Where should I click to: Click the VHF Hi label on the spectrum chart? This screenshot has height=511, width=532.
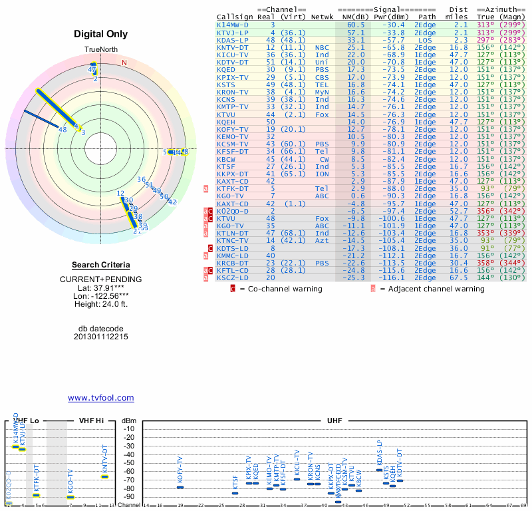91,421
